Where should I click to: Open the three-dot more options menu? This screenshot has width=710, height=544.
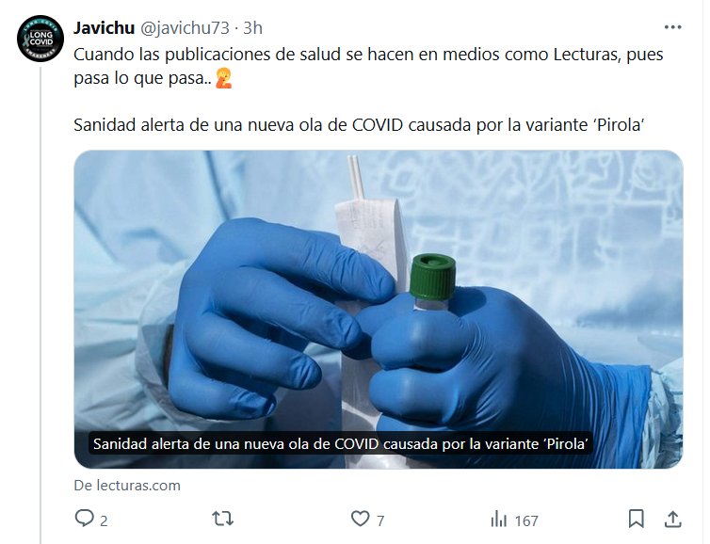[673, 27]
